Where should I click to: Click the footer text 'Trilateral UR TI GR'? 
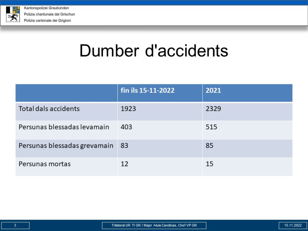(x=126, y=225)
